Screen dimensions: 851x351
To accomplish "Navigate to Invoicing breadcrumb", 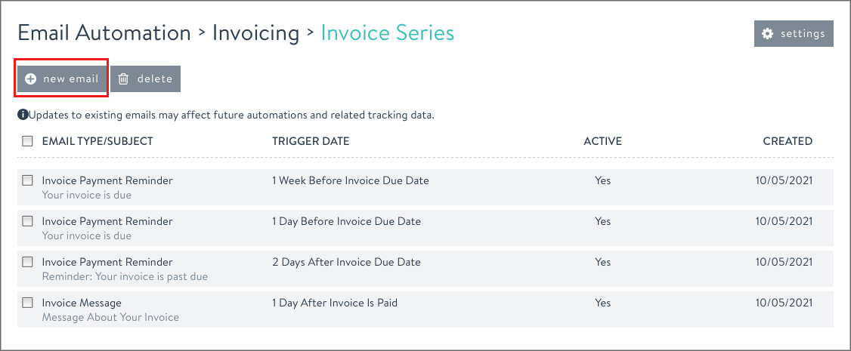I will [x=255, y=33].
